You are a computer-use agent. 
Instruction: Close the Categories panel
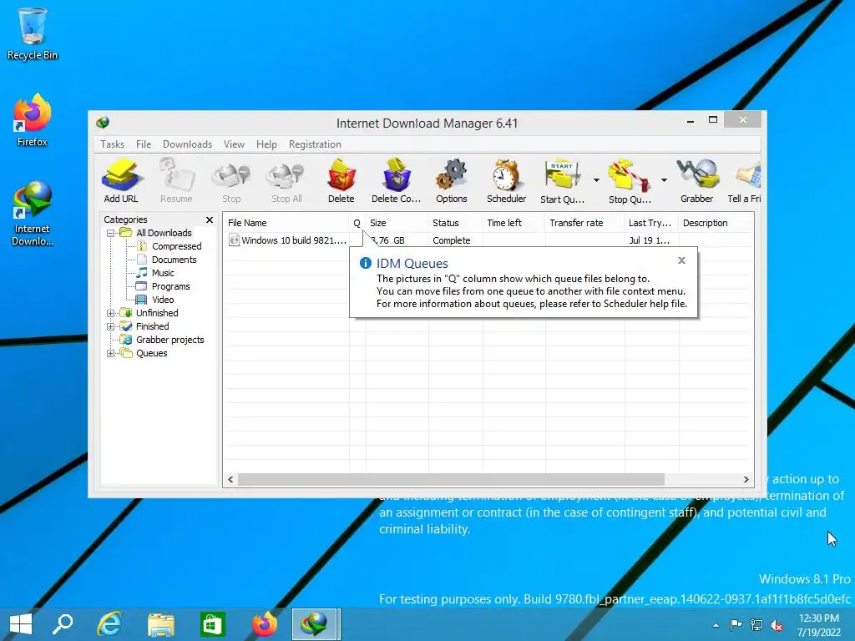pos(210,220)
